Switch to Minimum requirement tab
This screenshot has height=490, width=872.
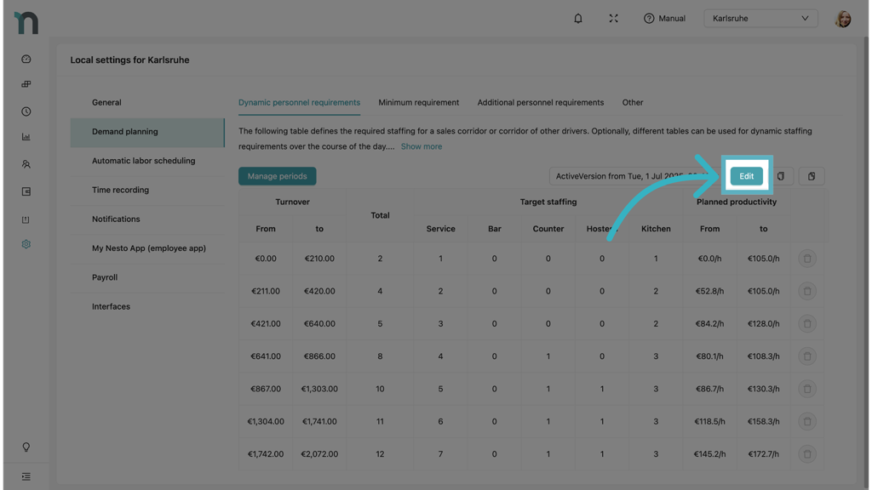tap(418, 102)
